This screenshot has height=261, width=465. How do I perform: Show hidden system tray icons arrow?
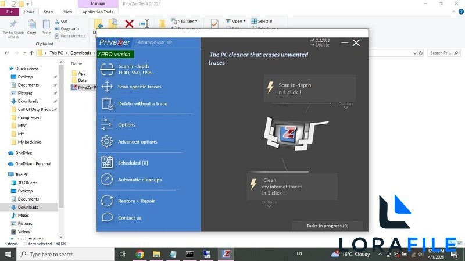380,254
